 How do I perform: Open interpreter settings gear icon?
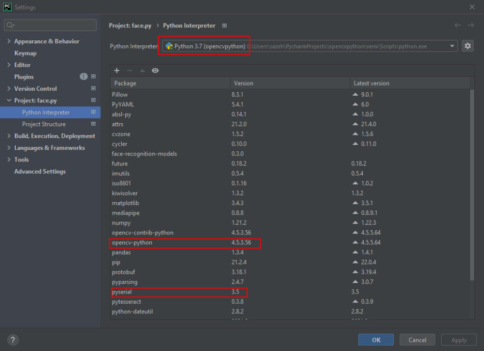click(467, 46)
